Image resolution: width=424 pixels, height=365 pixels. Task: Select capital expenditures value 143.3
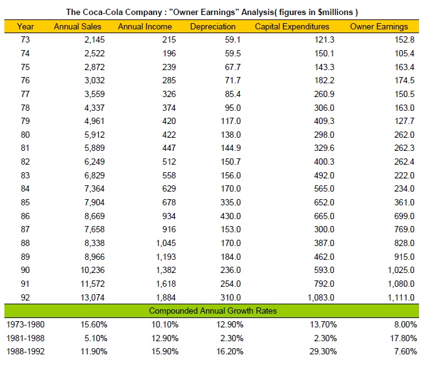(x=324, y=67)
